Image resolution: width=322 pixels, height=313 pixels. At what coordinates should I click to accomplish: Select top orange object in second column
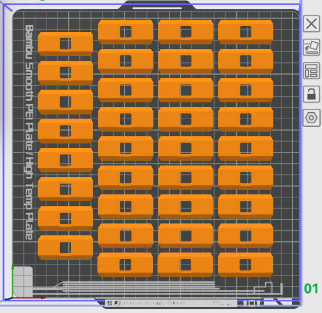[126, 32]
